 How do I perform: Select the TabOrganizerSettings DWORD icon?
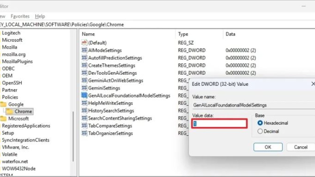pos(84,133)
